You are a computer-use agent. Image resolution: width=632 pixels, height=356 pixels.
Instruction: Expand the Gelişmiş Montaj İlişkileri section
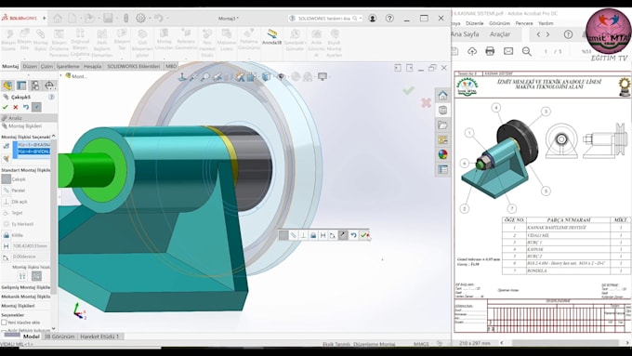point(26,287)
